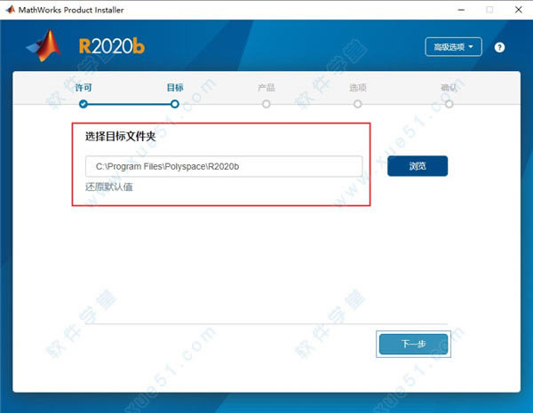533x413 pixels.
Task: Select the 许可 step label
Action: click(x=84, y=88)
